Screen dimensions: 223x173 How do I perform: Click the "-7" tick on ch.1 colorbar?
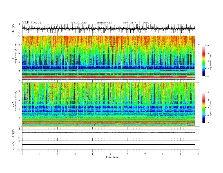click(x=208, y=76)
